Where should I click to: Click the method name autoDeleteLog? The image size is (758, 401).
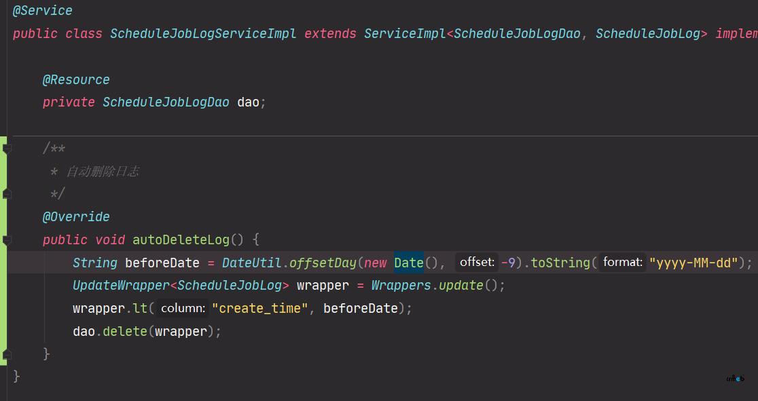coord(181,240)
